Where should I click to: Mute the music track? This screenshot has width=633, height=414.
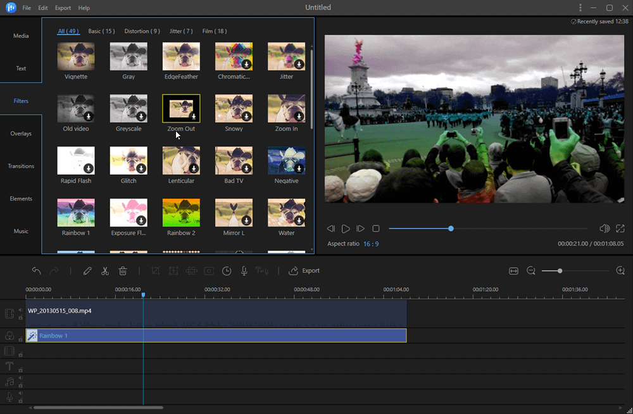[x=21, y=379]
